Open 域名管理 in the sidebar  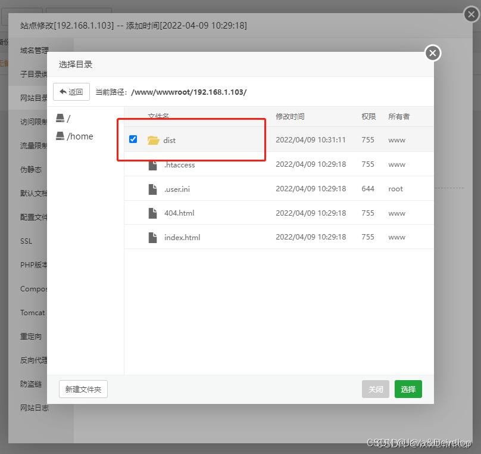click(x=34, y=50)
